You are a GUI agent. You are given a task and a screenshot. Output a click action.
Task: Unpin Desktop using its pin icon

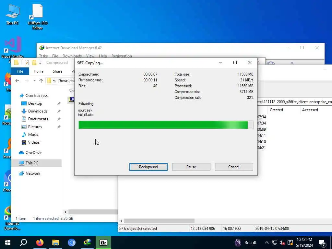coord(59,103)
